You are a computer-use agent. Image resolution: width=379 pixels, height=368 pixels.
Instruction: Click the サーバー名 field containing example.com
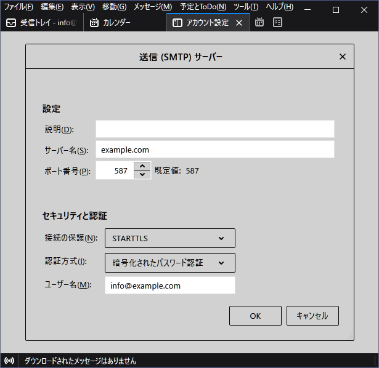(214, 150)
